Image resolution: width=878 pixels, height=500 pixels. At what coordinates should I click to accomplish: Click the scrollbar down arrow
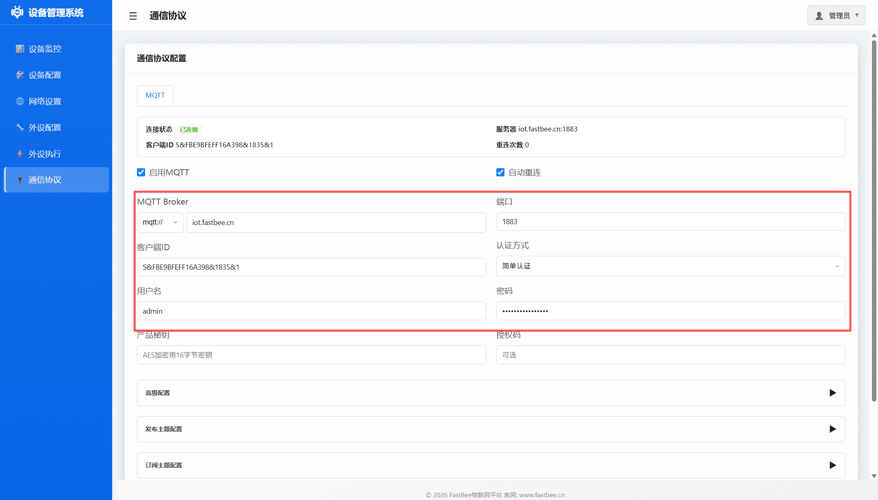tap(874, 476)
